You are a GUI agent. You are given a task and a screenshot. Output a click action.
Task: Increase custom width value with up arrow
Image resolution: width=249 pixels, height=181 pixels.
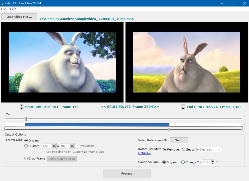tap(54, 145)
